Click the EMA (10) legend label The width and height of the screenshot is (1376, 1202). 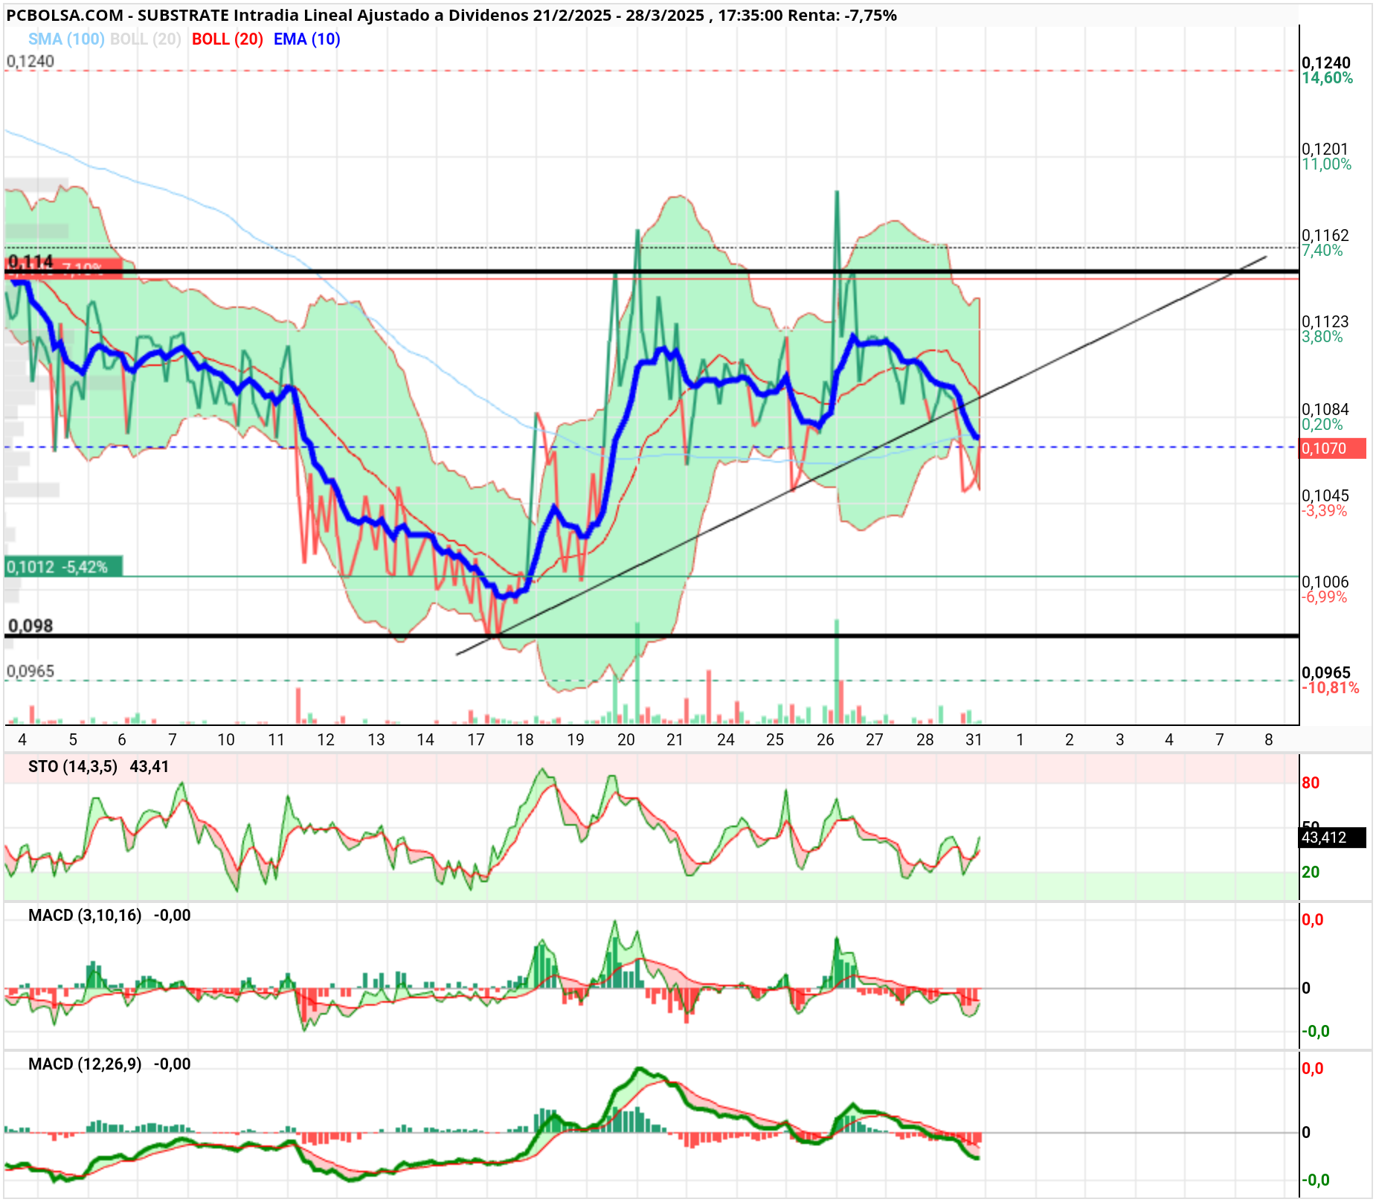306,39
